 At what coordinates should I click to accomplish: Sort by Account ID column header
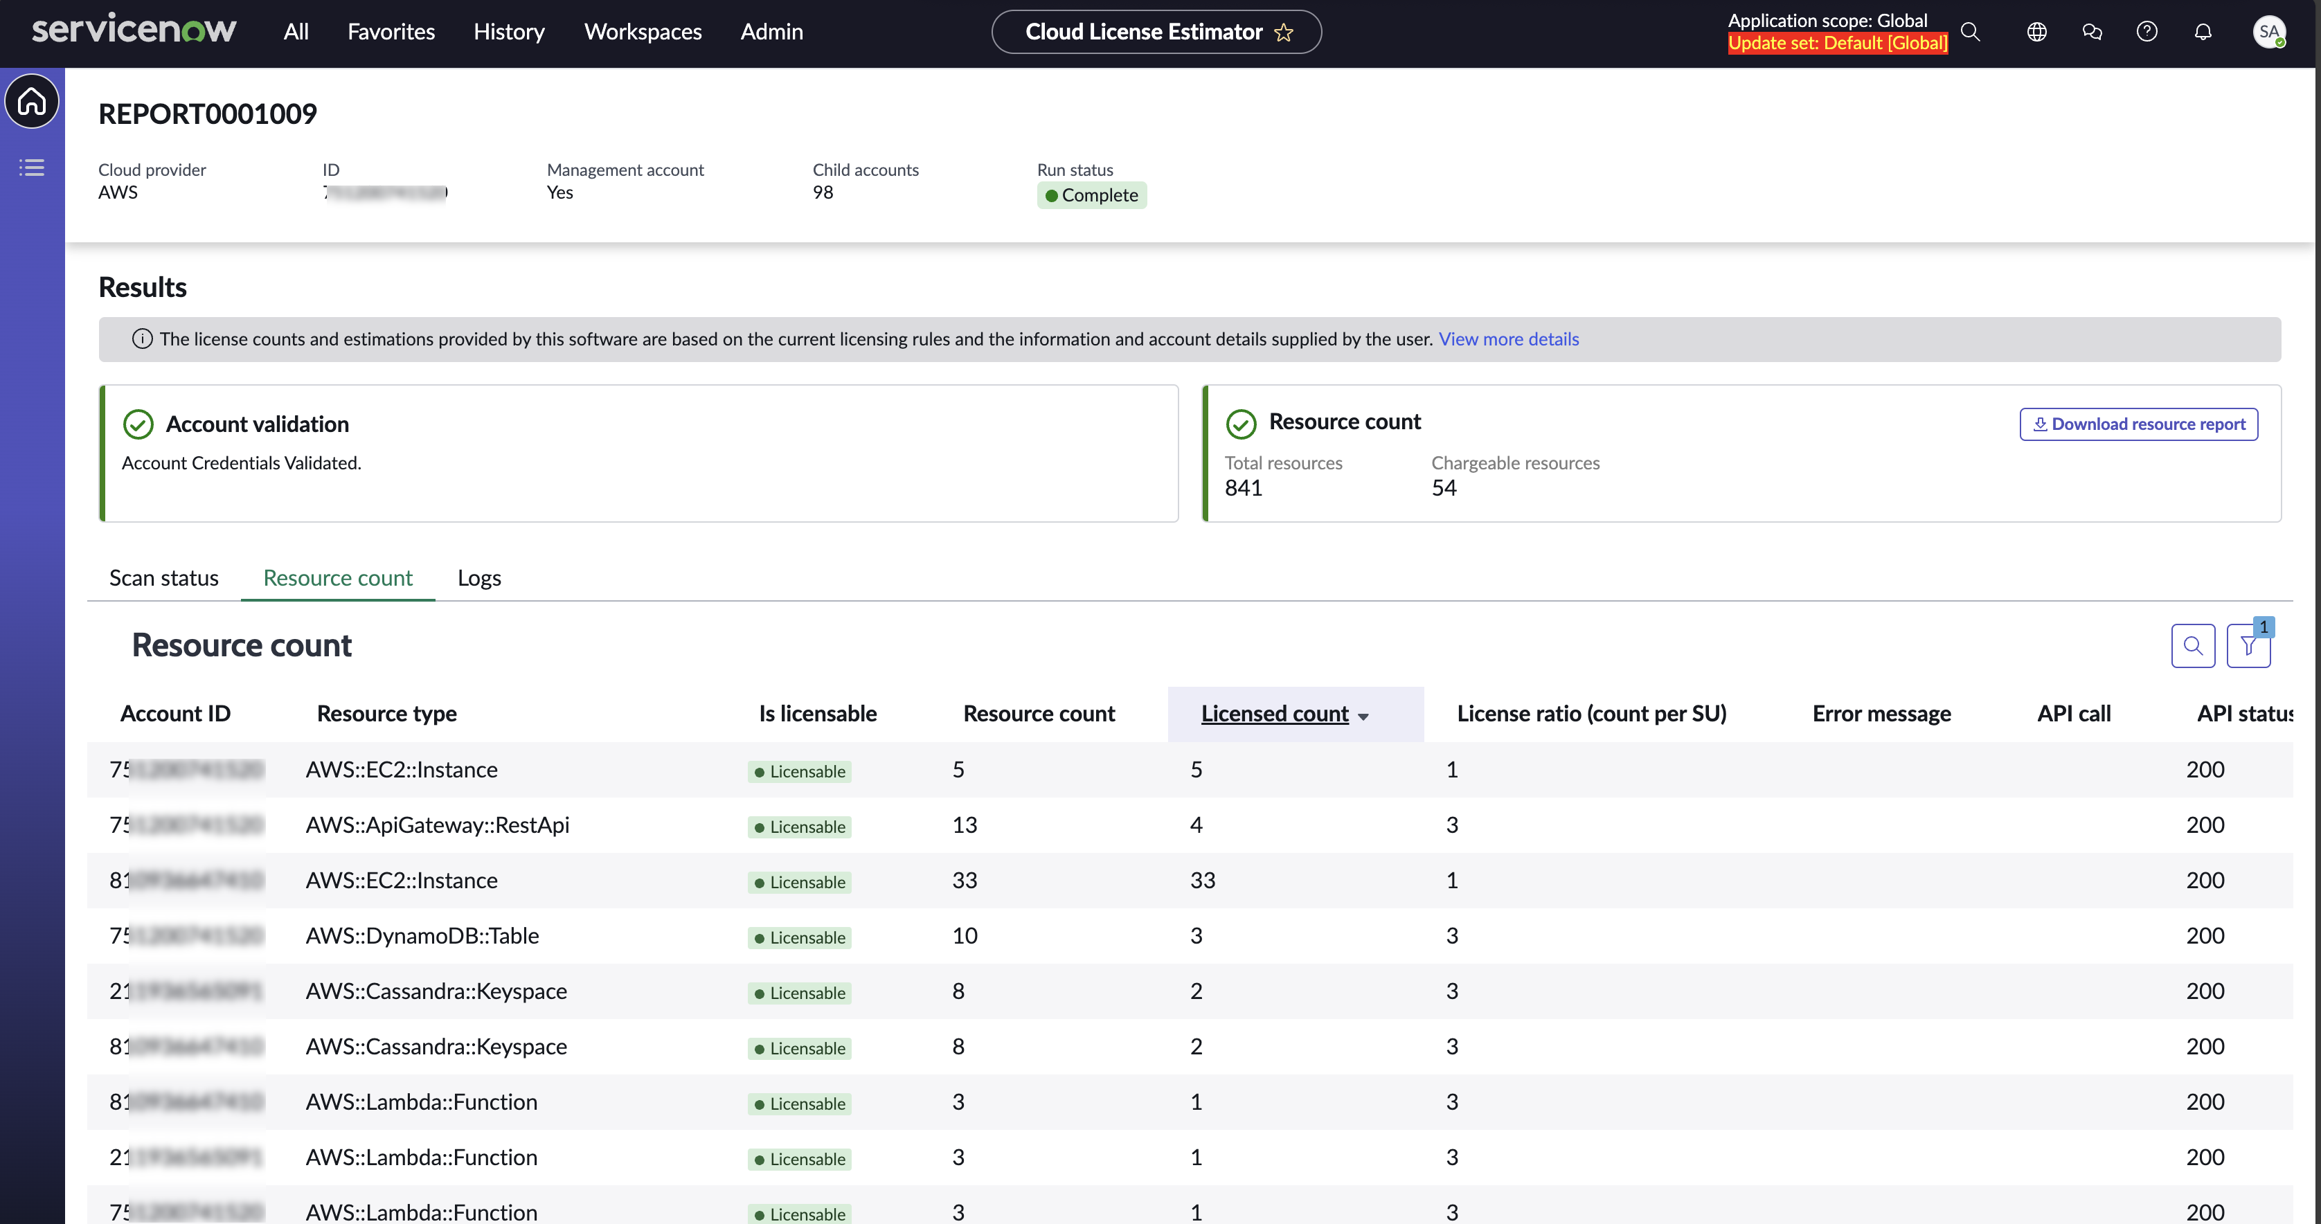click(x=174, y=713)
